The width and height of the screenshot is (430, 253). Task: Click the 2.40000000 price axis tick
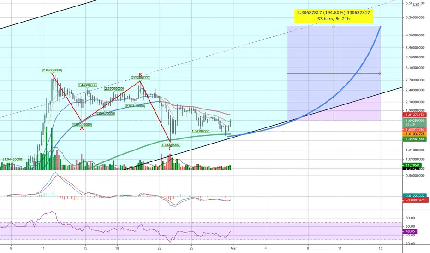tap(415, 90)
